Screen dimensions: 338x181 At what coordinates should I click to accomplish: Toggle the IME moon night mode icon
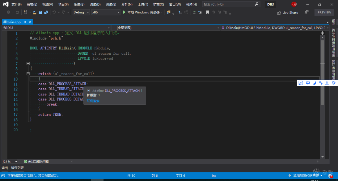coord(314,83)
